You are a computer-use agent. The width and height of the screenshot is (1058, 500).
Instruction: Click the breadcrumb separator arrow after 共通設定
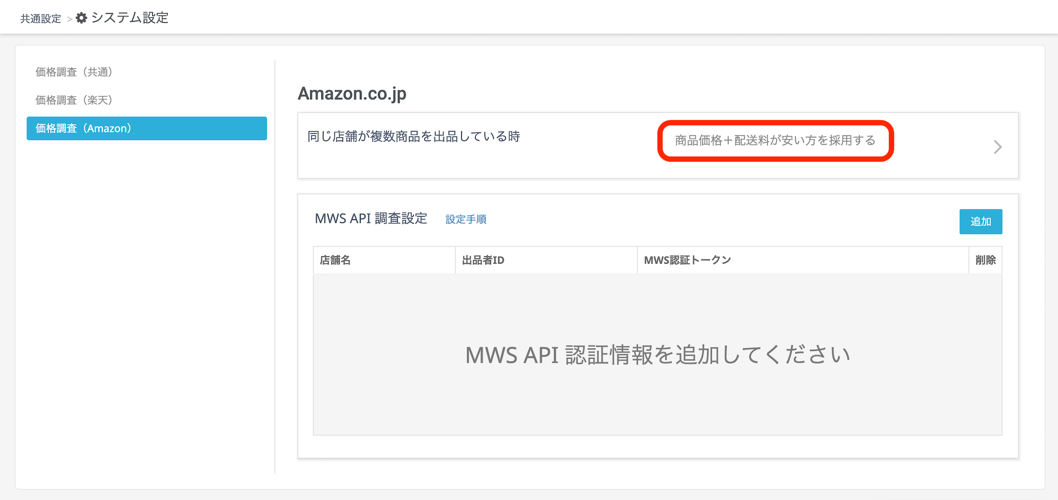[69, 20]
